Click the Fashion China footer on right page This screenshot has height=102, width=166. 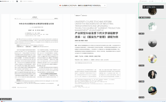(x=79, y=86)
